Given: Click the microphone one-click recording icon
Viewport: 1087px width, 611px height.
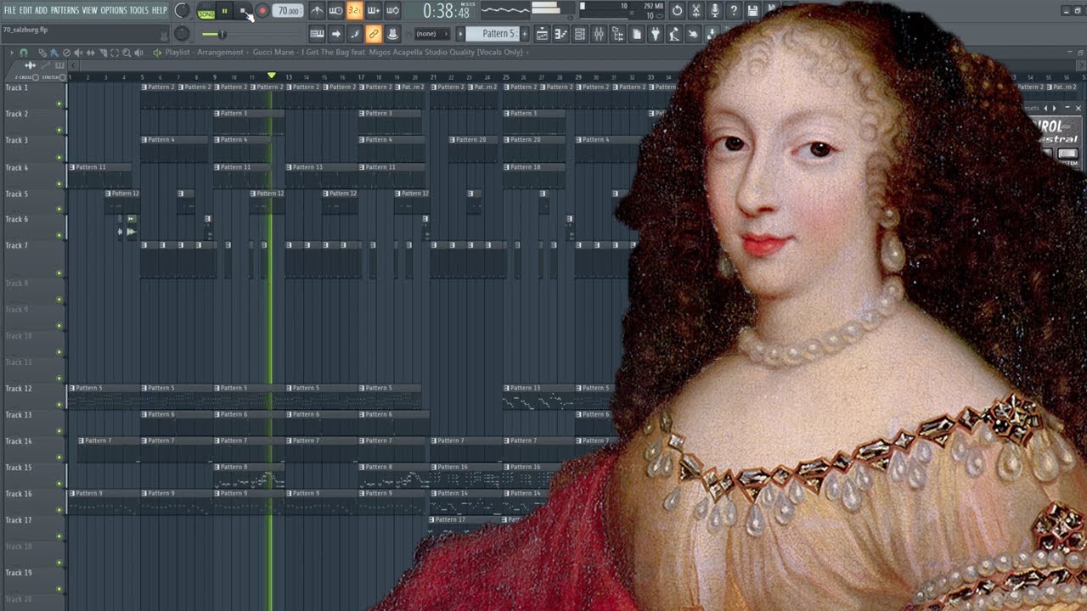Looking at the screenshot, I should click(x=715, y=11).
